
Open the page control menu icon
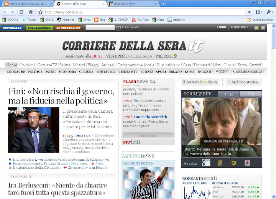tap(259, 12)
